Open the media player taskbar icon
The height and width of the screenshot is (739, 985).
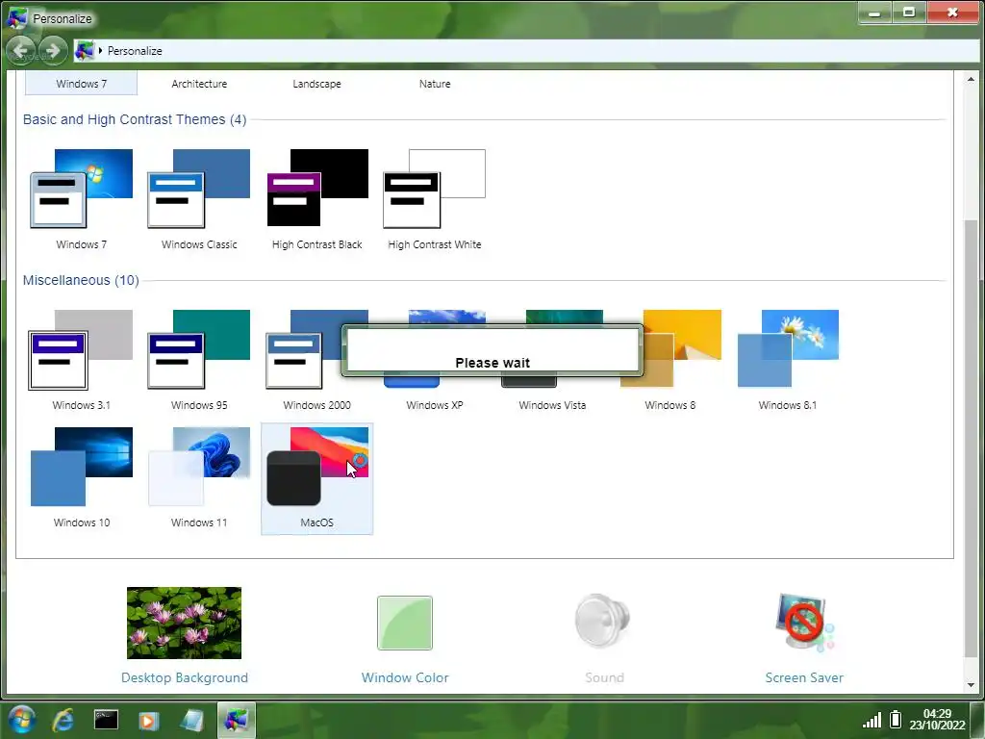point(149,720)
